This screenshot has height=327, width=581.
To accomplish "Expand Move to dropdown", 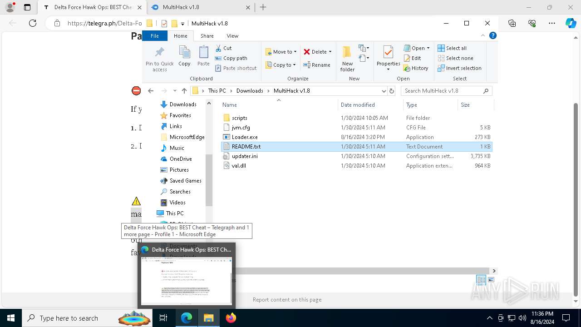I will pos(295,52).
